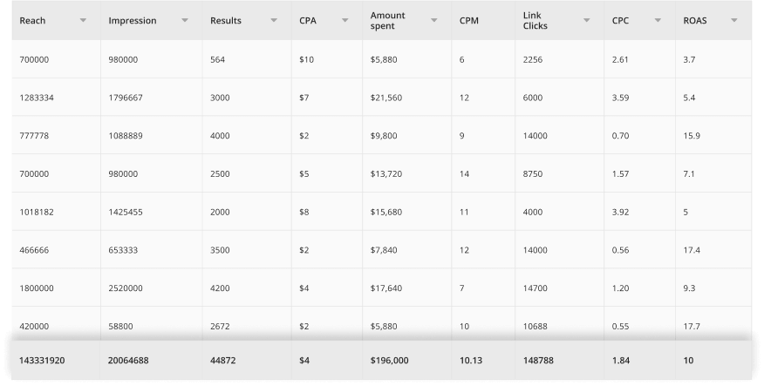Open the Reach column filter arrow
Image resolution: width=764 pixels, height=386 pixels.
[83, 20]
